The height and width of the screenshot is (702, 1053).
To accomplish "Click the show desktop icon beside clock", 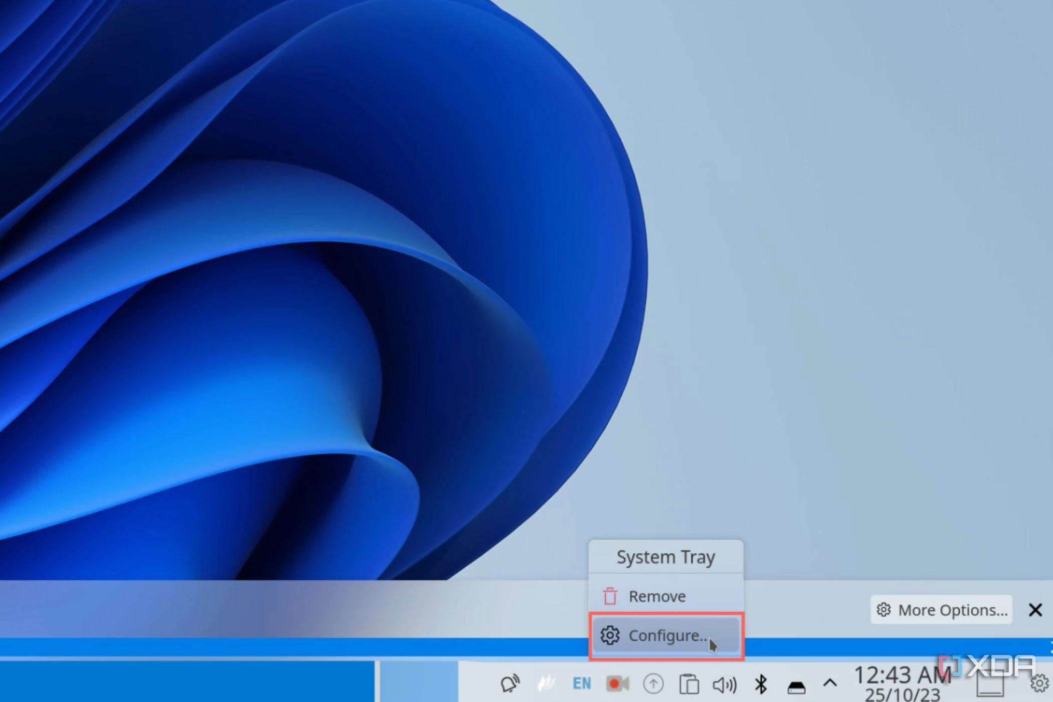I will [990, 684].
